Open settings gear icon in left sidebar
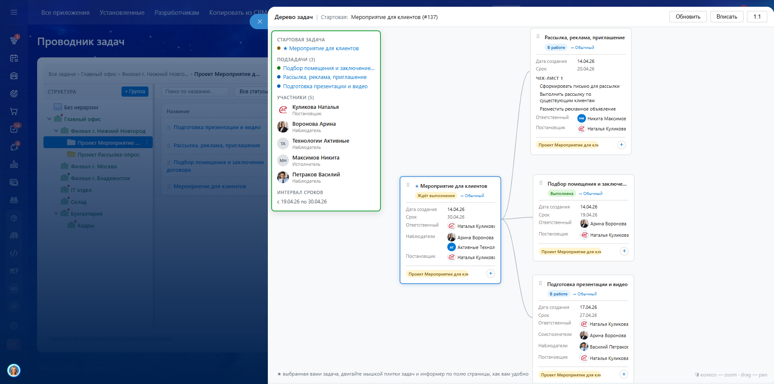 (14, 326)
